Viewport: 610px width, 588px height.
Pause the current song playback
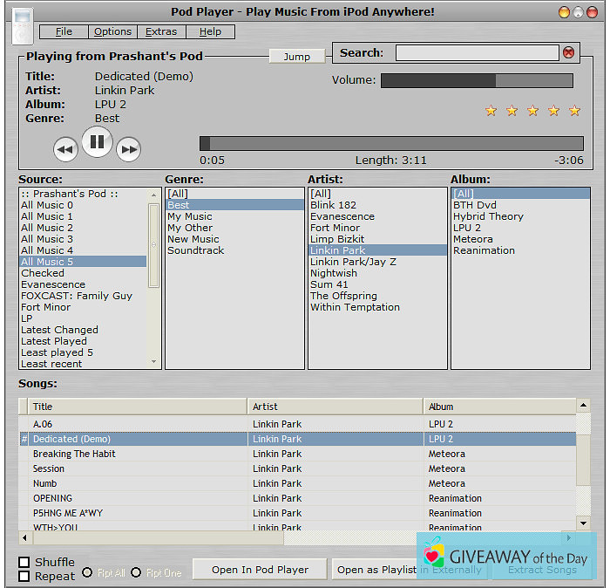point(97,141)
